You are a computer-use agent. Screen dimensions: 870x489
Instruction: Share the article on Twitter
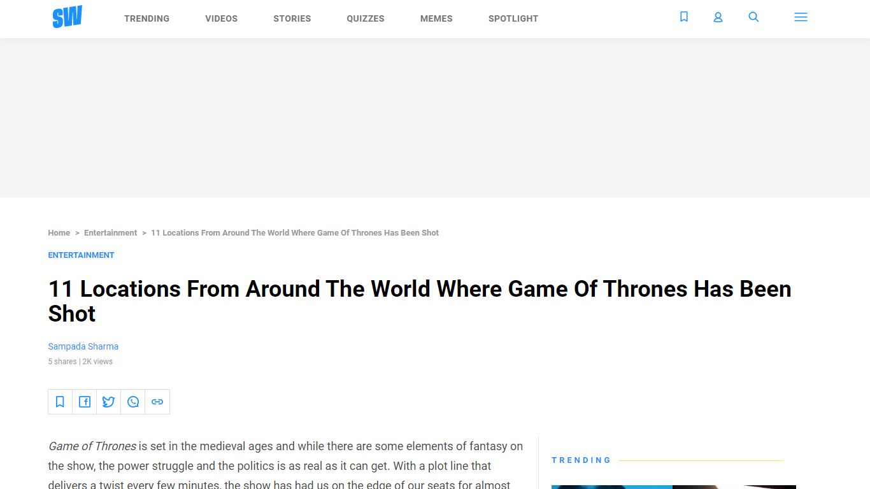[108, 402]
